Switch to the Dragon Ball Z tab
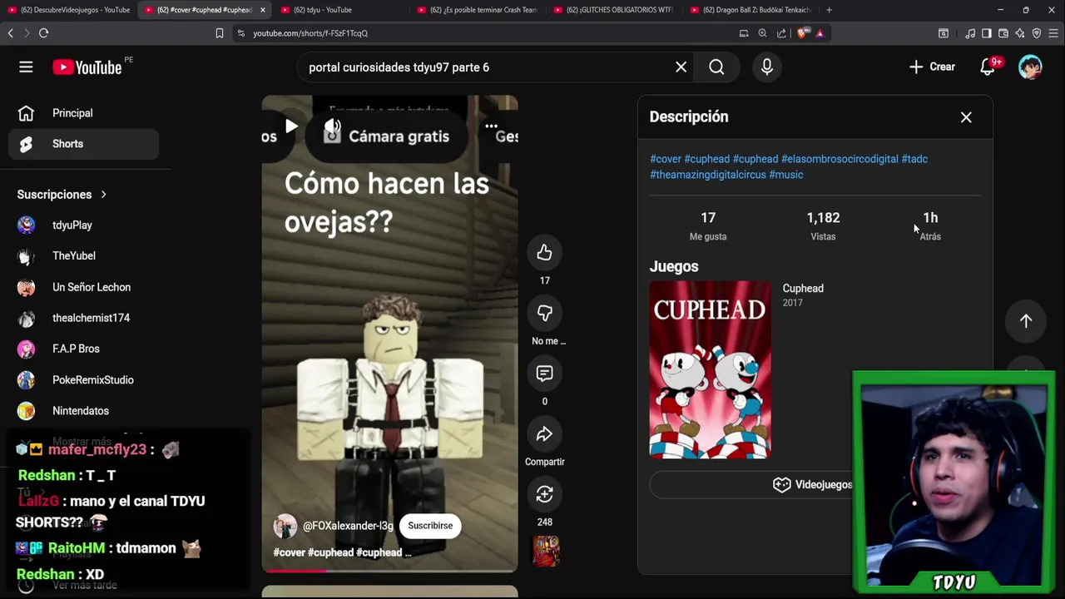Image resolution: width=1065 pixels, height=599 pixels. tap(750, 10)
